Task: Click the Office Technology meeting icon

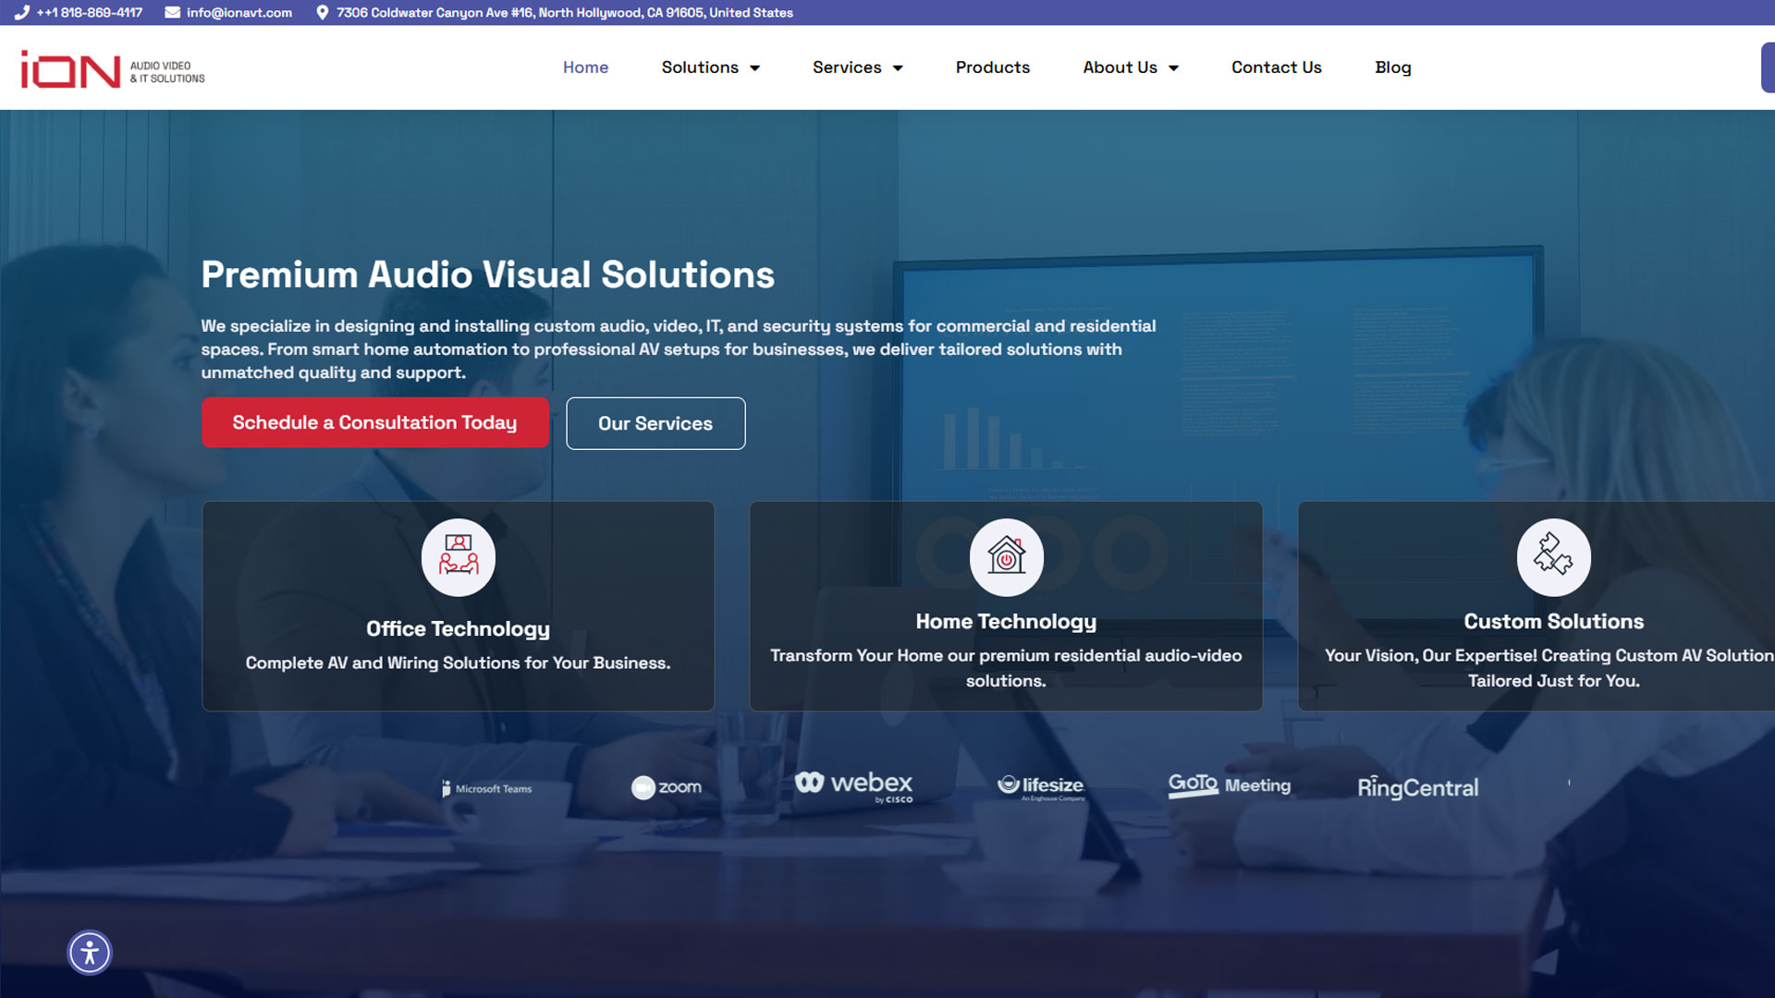Action: (459, 557)
